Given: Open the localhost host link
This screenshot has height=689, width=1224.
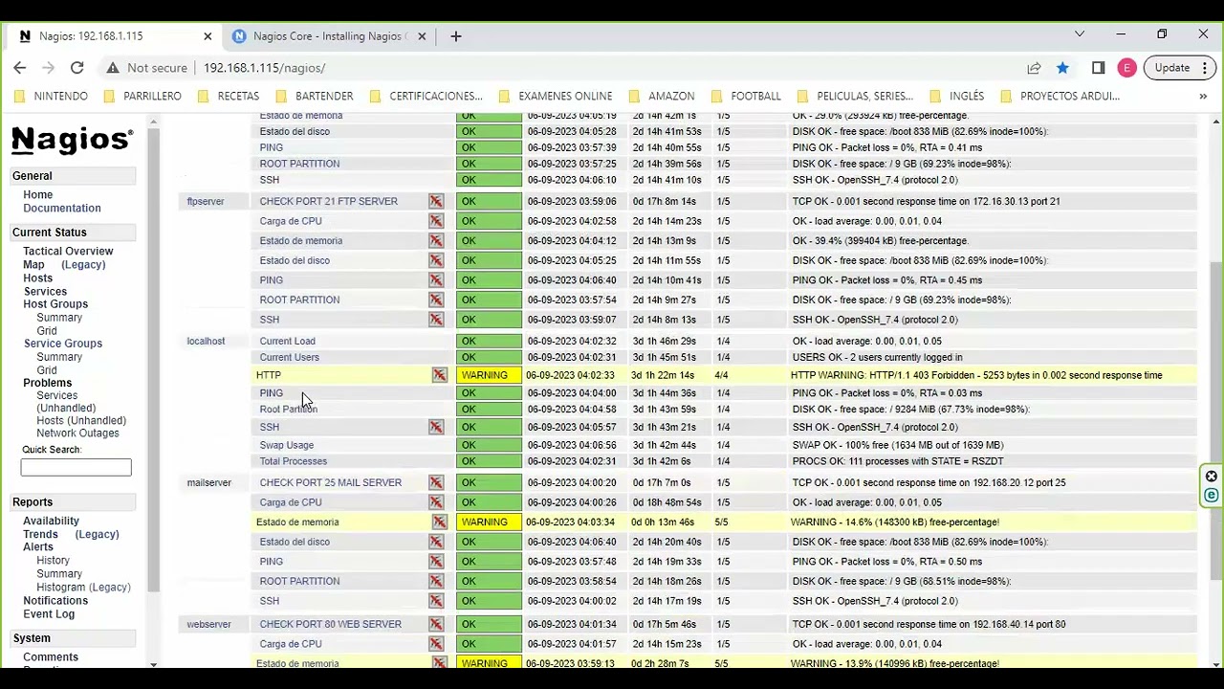Looking at the screenshot, I should point(206,341).
